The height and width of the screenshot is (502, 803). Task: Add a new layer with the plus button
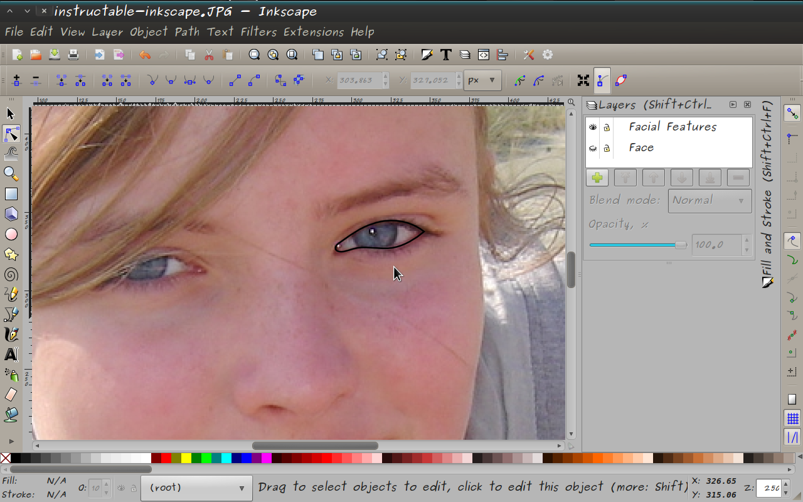coord(597,178)
